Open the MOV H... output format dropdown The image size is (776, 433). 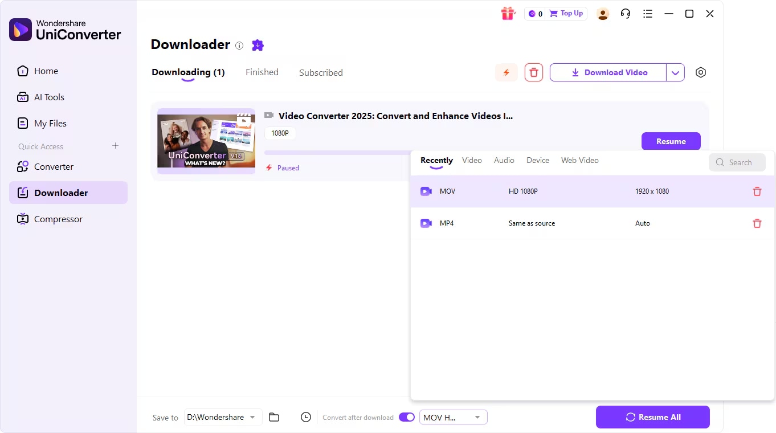pos(454,417)
